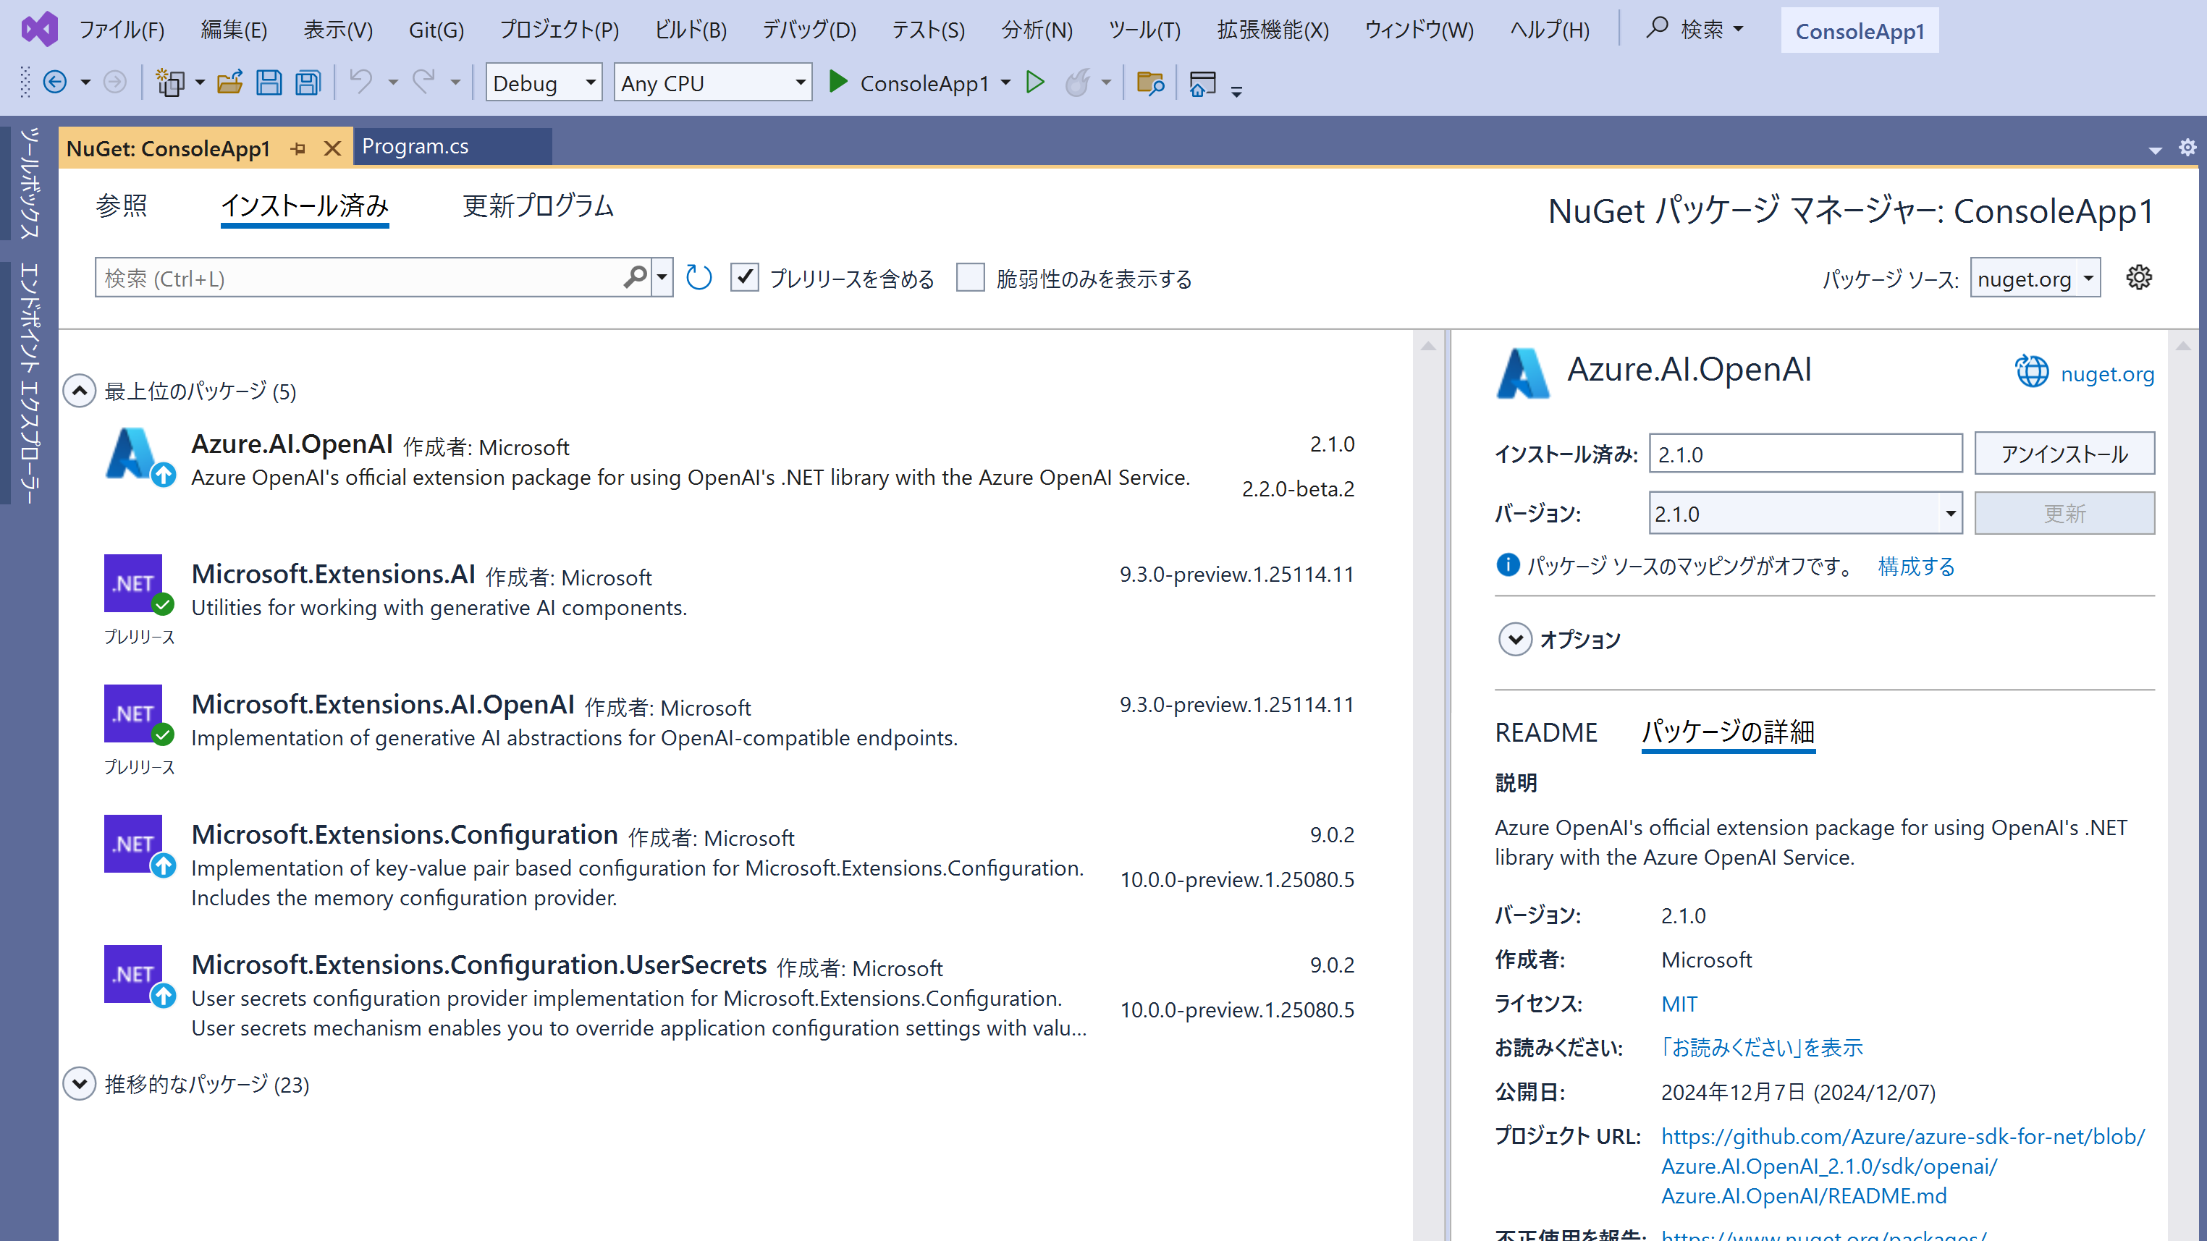Image resolution: width=2207 pixels, height=1241 pixels.
Task: Open the GitHub project URL link
Action: pyautogui.click(x=1903, y=1166)
